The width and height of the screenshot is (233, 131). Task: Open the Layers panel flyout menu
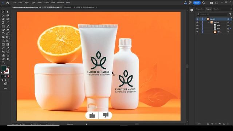click(231, 9)
